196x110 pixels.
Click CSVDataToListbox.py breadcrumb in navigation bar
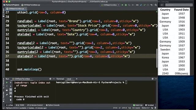[x=31, y=5]
